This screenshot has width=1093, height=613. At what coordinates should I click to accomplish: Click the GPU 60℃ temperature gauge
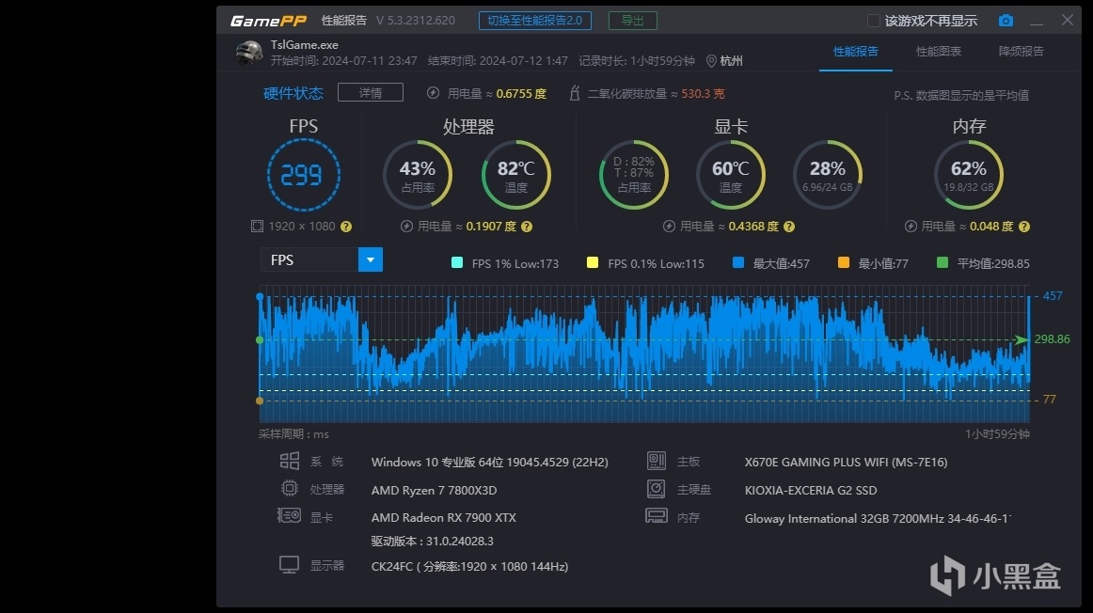tap(731, 175)
